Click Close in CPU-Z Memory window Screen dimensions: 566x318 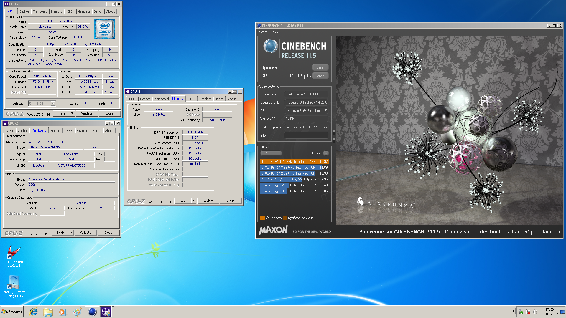click(231, 201)
